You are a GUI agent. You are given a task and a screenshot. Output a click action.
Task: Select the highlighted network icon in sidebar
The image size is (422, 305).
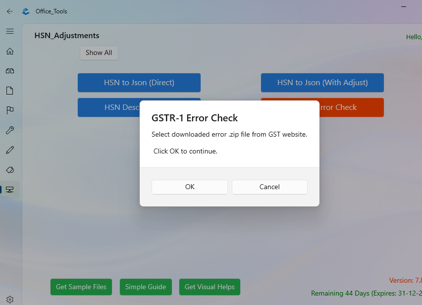point(9,189)
